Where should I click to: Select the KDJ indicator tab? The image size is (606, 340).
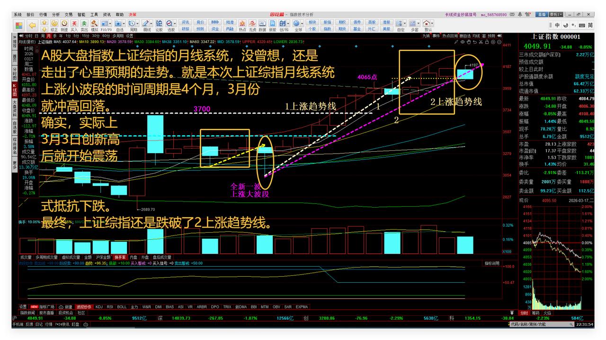[x=99, y=307]
